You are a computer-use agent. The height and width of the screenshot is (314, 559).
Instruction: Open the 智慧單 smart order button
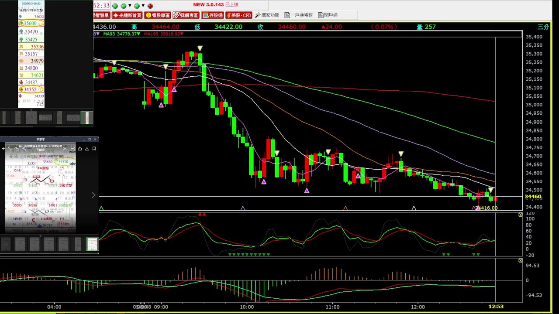click(101, 15)
